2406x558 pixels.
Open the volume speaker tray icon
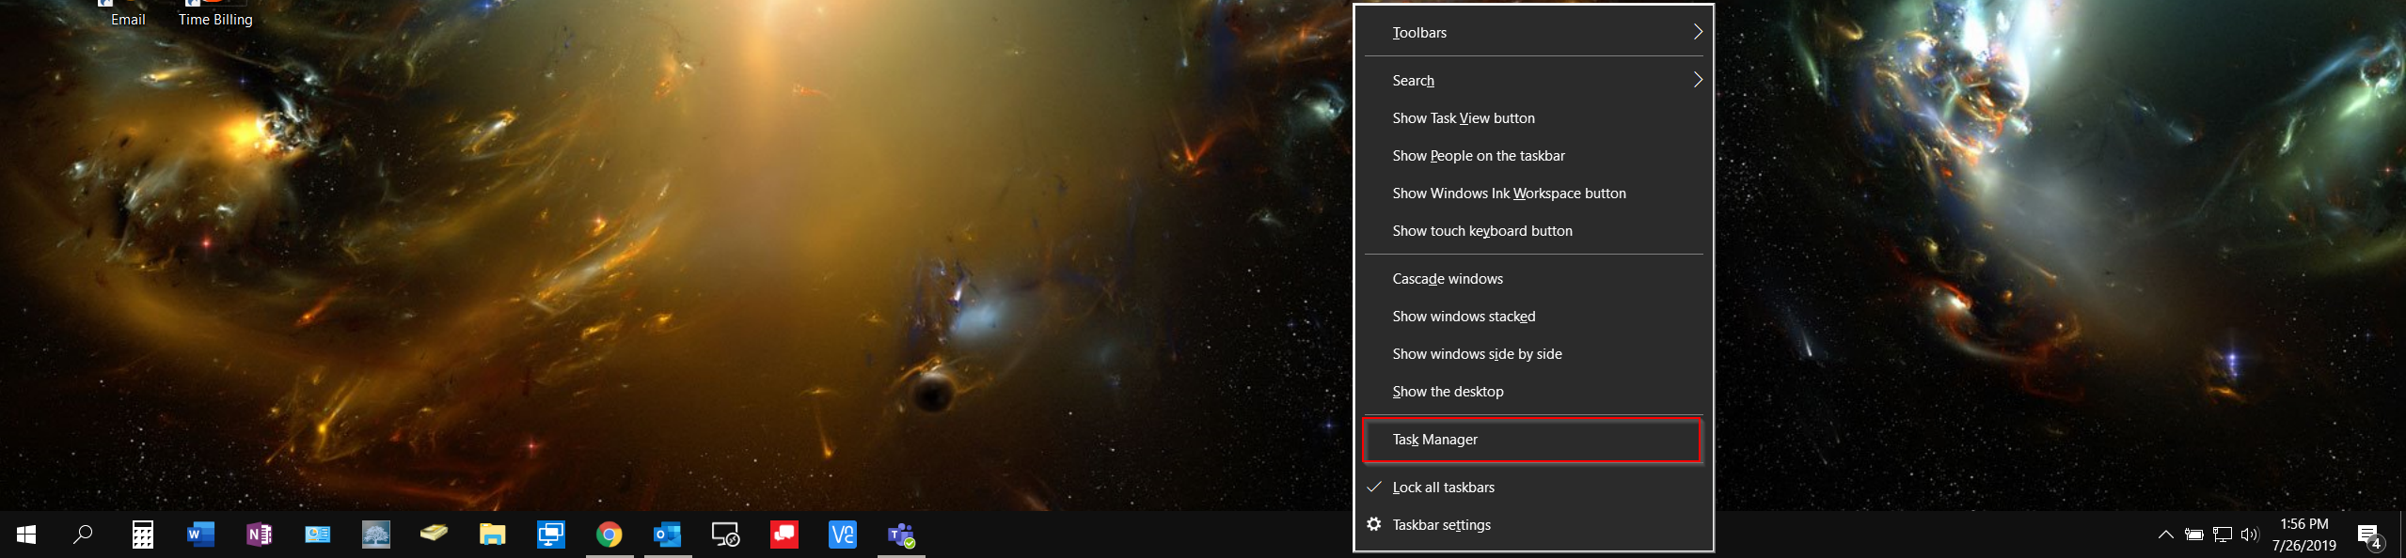pyautogui.click(x=2249, y=535)
